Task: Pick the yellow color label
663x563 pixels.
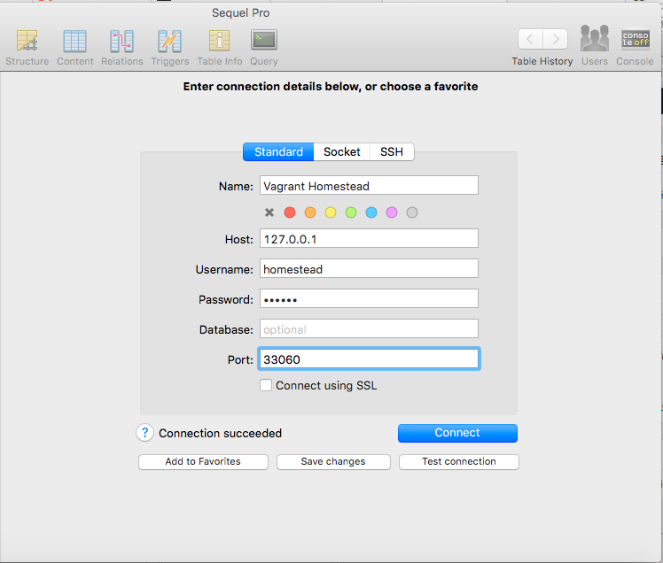Action: click(x=331, y=212)
